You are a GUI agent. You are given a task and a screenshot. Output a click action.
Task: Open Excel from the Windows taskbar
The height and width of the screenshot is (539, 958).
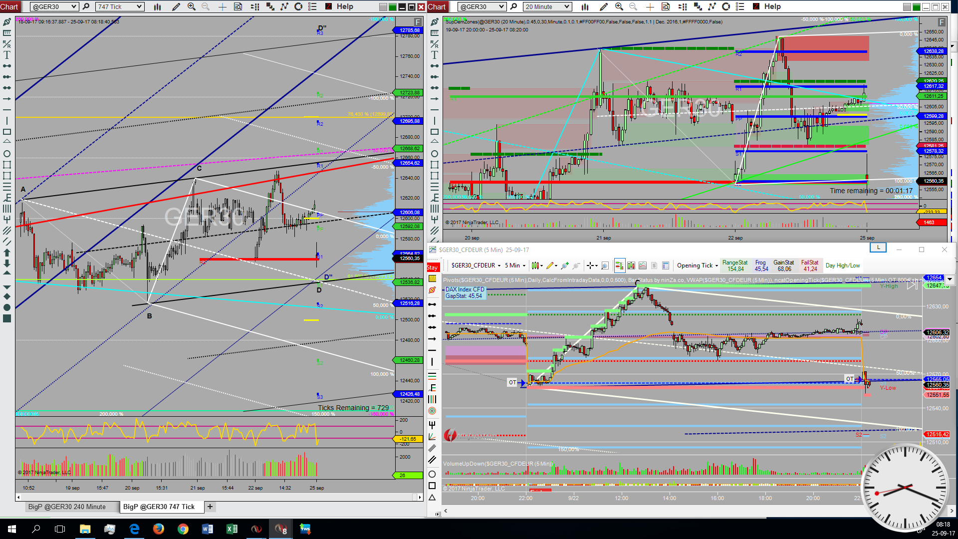(x=232, y=529)
